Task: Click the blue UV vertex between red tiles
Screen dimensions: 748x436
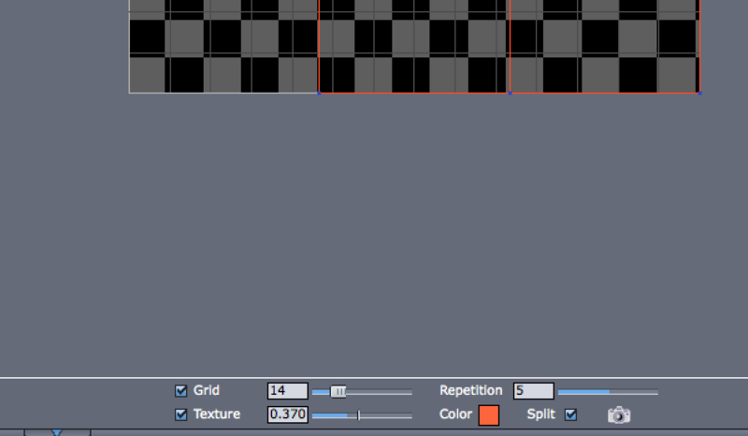Action: coord(510,94)
